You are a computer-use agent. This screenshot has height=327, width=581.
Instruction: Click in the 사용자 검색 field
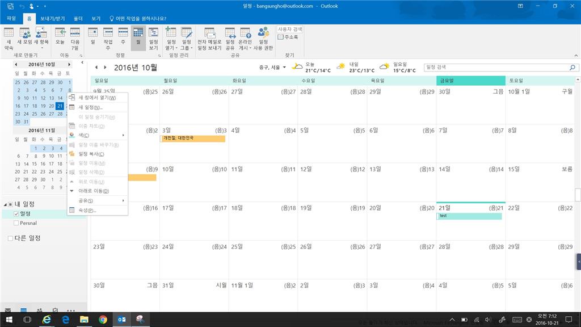290,29
